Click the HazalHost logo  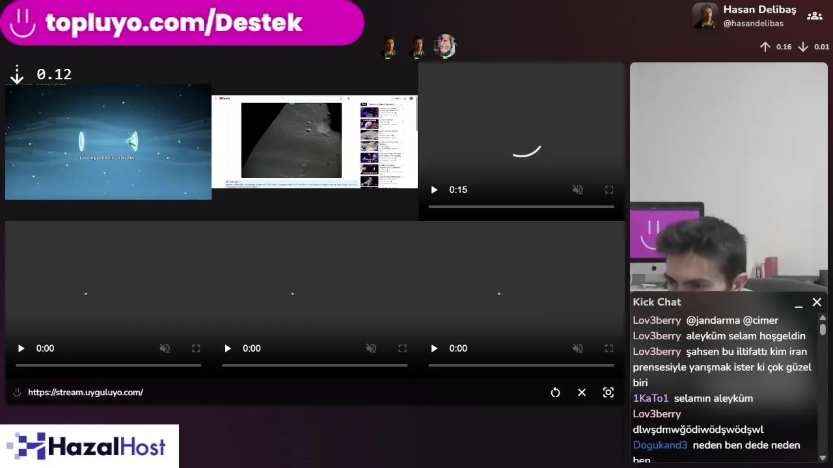(89, 447)
